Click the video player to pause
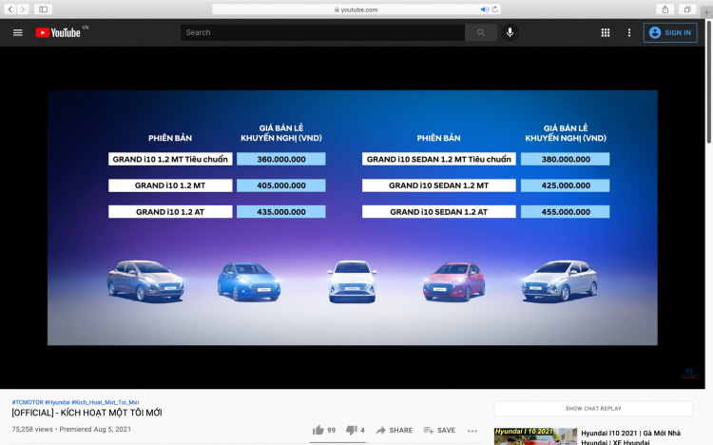This screenshot has width=713, height=445. pos(353,218)
